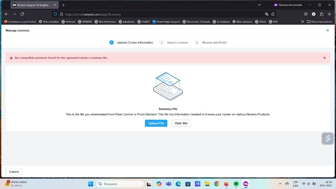Open the Windows Start menu
This screenshot has width=336, height=189.
(x=91, y=184)
